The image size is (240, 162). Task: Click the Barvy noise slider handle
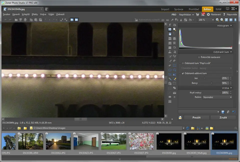[x=211, y=83]
